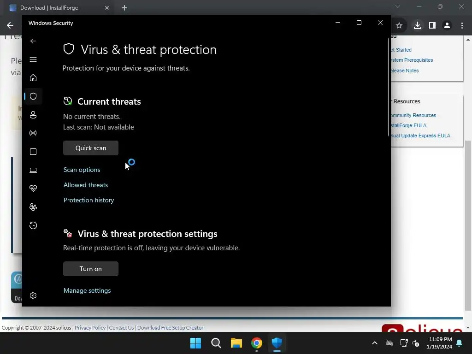Open the hamburger navigation menu

[33, 59]
